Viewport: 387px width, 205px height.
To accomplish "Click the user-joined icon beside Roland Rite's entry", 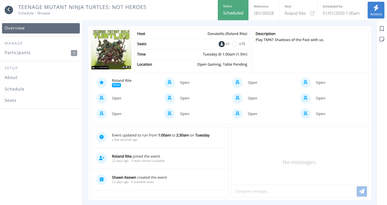I will click(x=101, y=158).
